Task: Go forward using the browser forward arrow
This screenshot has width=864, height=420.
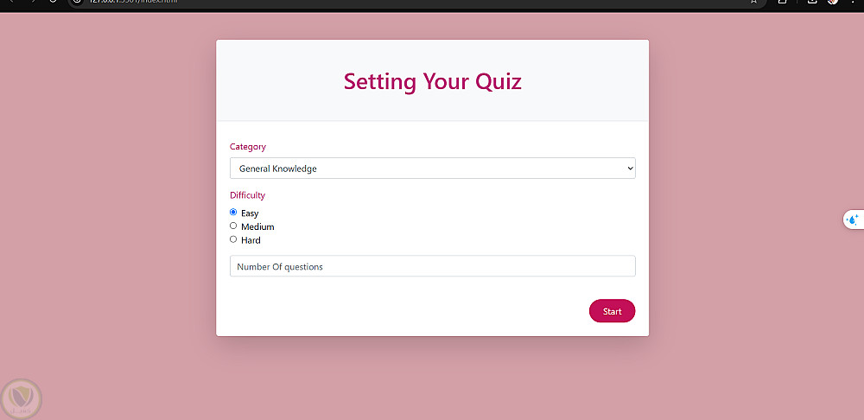Action: tap(32, 2)
